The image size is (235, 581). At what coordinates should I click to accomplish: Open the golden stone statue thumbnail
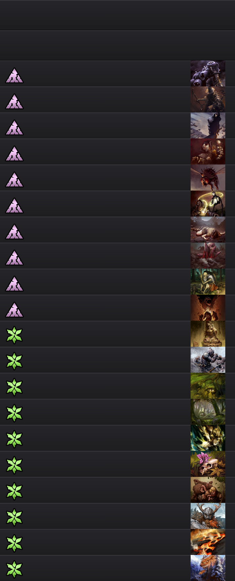(x=208, y=334)
